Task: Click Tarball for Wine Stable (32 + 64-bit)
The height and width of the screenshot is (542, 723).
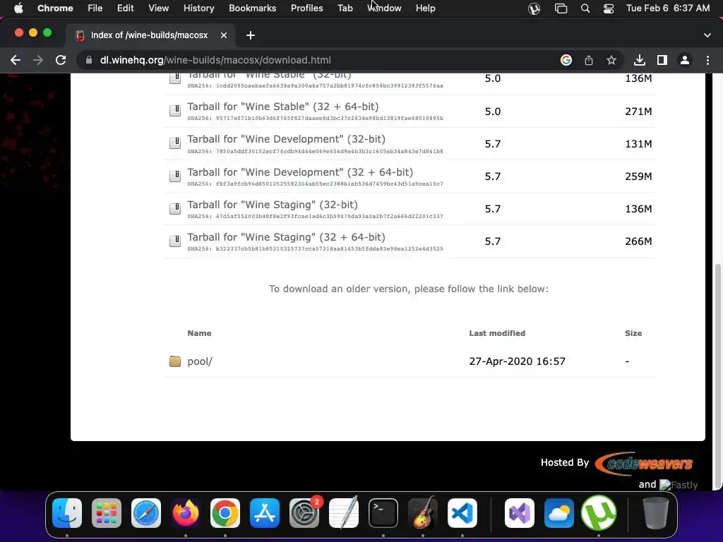Action: point(282,107)
